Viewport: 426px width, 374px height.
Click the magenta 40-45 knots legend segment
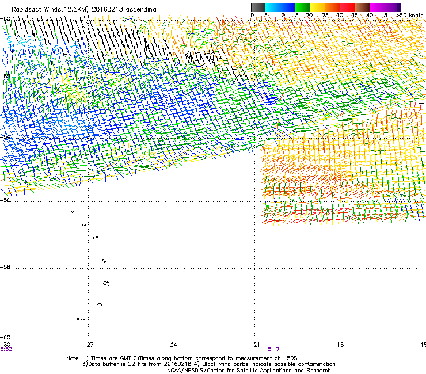(378, 7)
